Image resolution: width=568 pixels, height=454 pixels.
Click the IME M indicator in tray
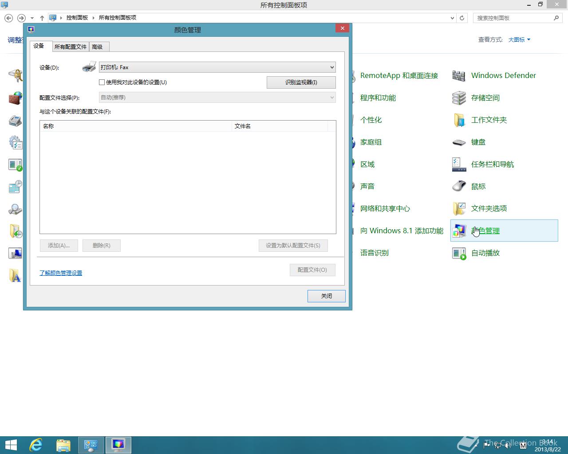(x=522, y=445)
